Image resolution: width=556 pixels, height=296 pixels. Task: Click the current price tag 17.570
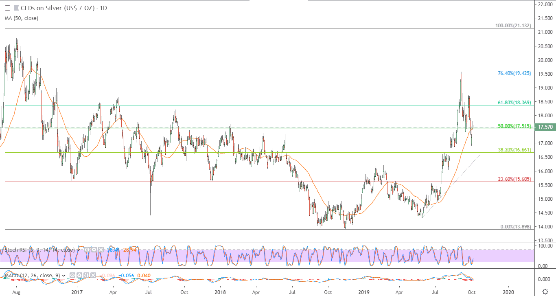[x=545, y=127]
